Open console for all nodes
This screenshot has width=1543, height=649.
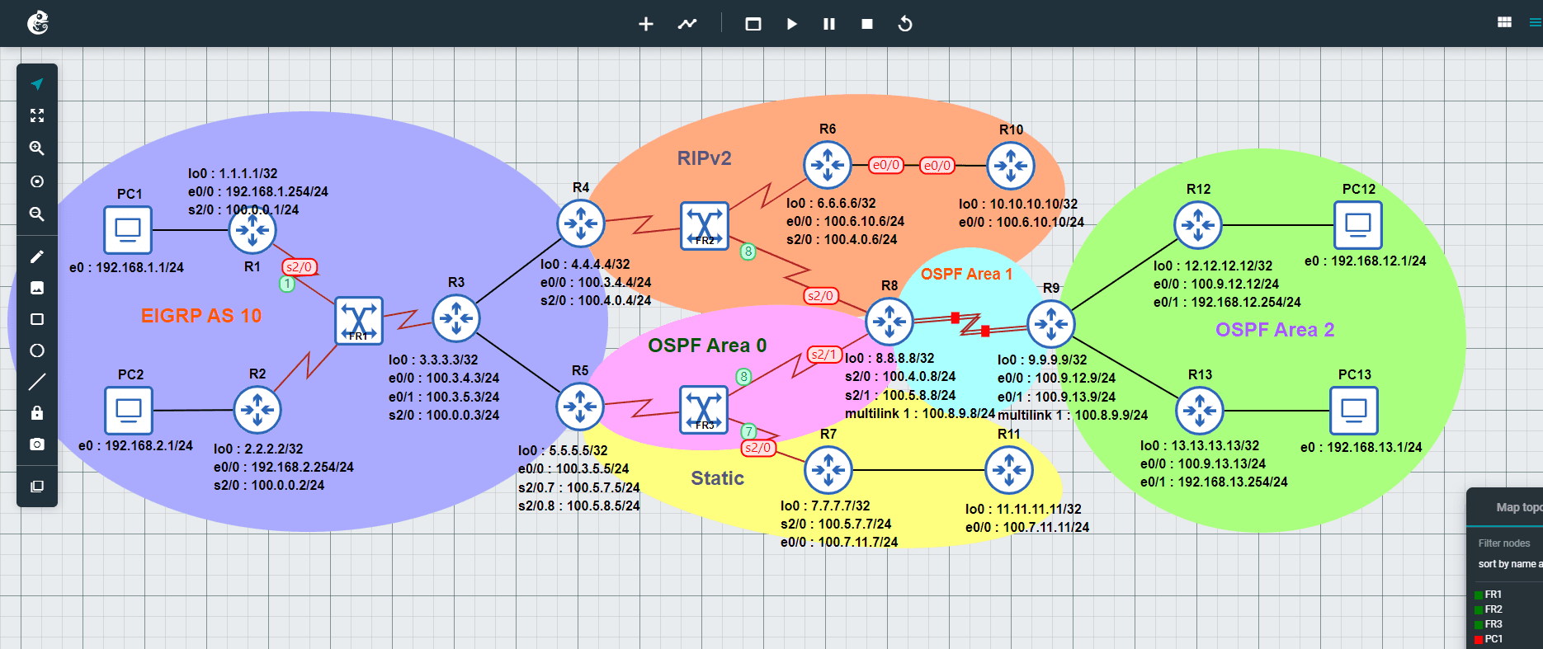(753, 24)
